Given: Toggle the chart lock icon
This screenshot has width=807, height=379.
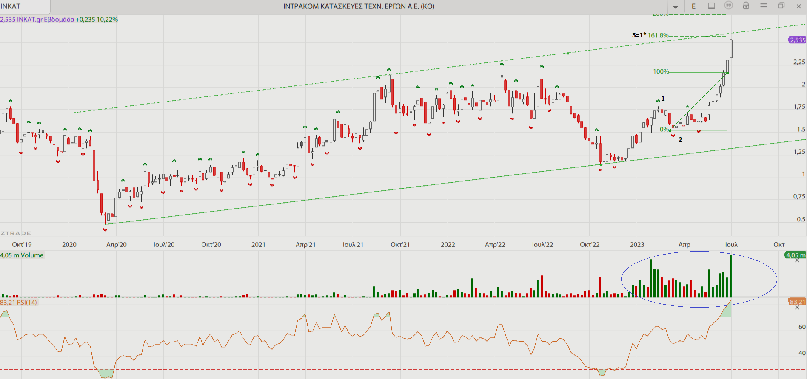Looking at the screenshot, I should tap(746, 6).
